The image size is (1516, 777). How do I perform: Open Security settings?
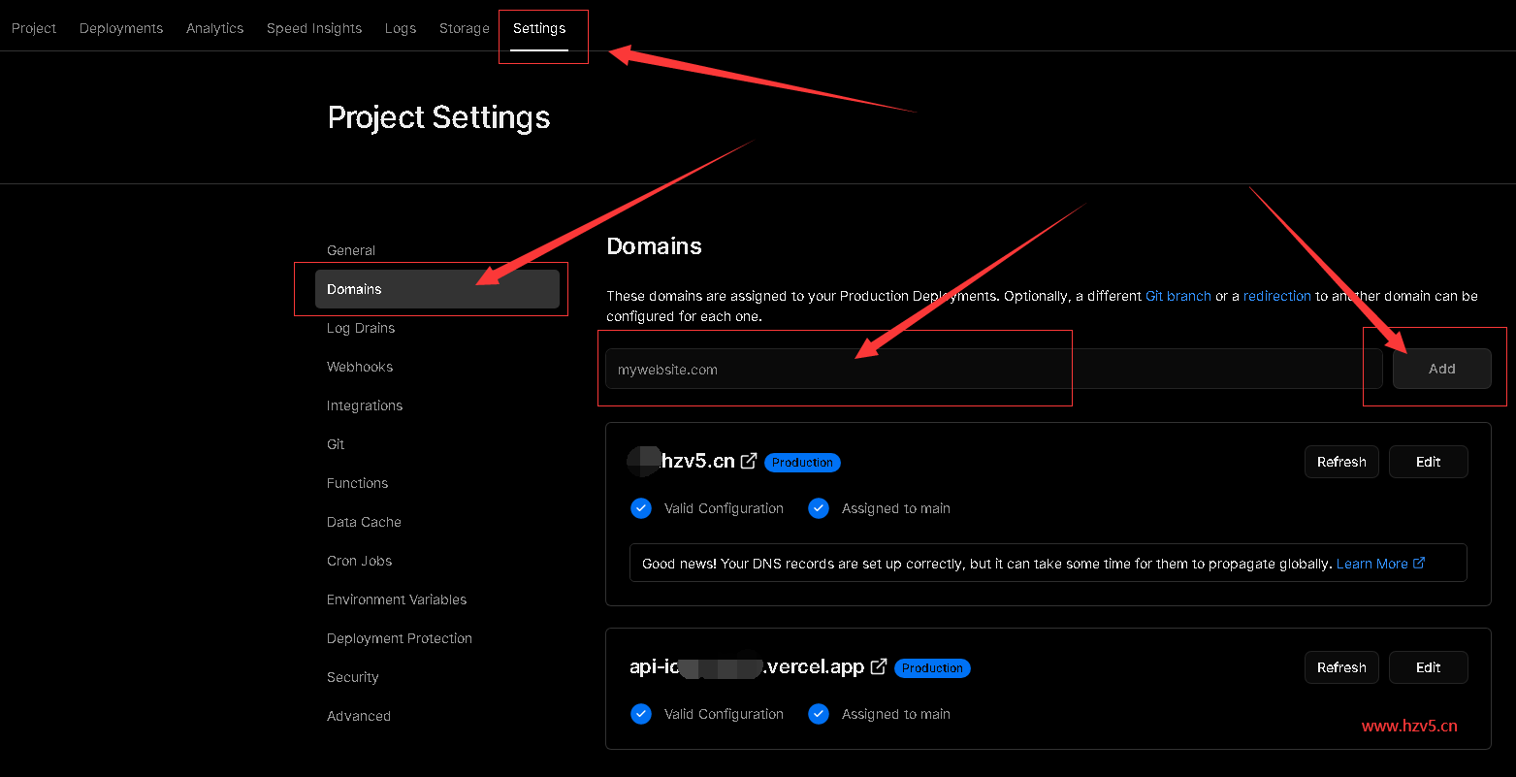(x=353, y=677)
